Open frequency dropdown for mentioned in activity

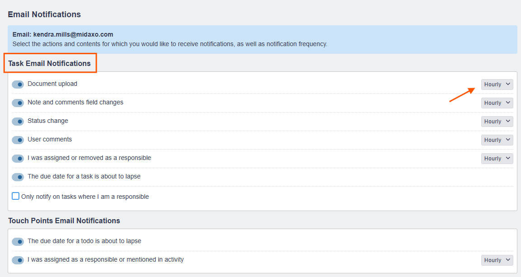pyautogui.click(x=497, y=260)
